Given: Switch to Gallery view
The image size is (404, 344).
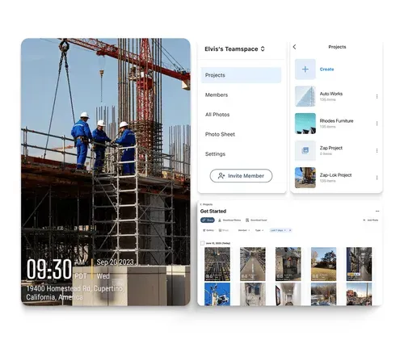Looking at the screenshot, I should [208, 230].
